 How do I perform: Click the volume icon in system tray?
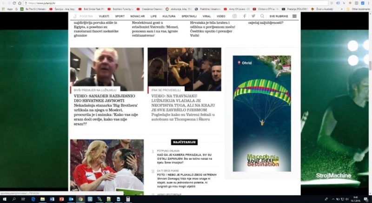(347, 199)
